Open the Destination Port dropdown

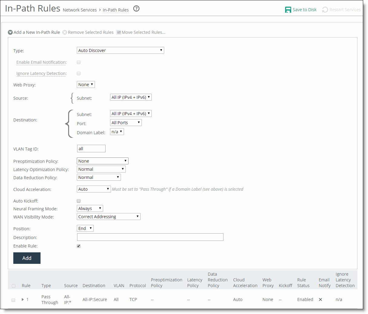(126, 123)
